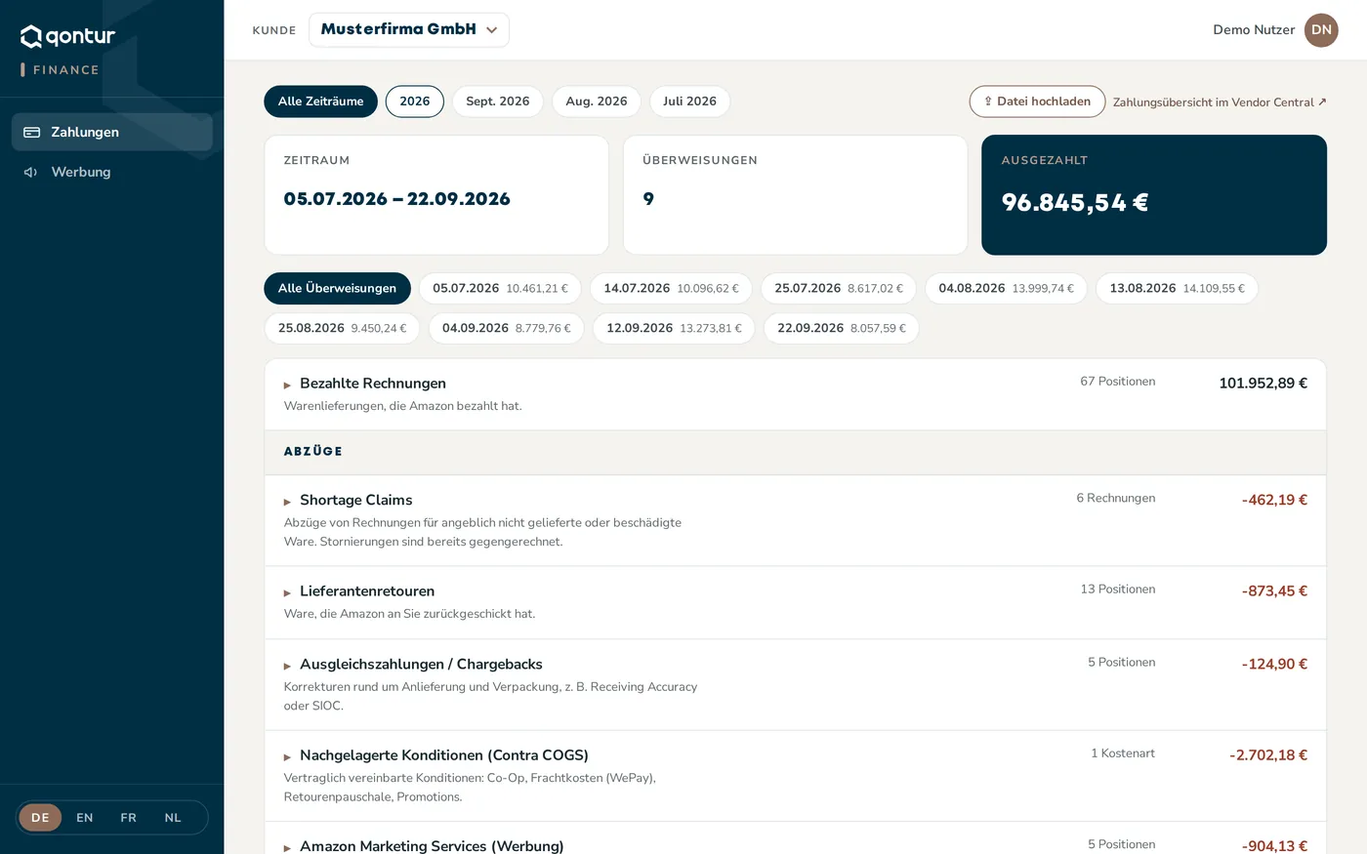Click the Ausgezahlt 96.845,54 € card
This screenshot has width=1367, height=854.
tap(1154, 195)
